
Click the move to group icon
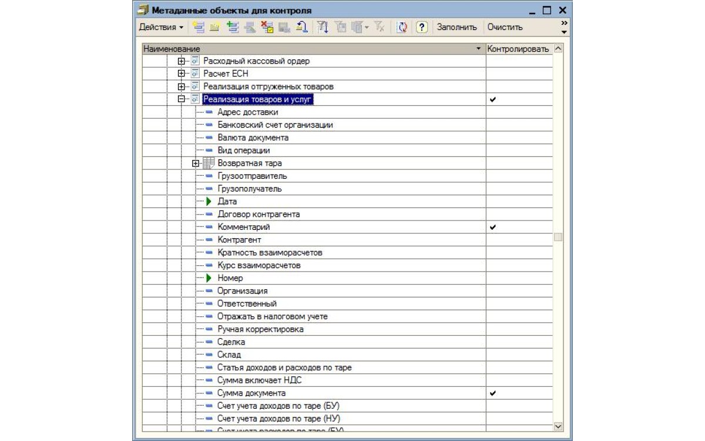tap(303, 28)
